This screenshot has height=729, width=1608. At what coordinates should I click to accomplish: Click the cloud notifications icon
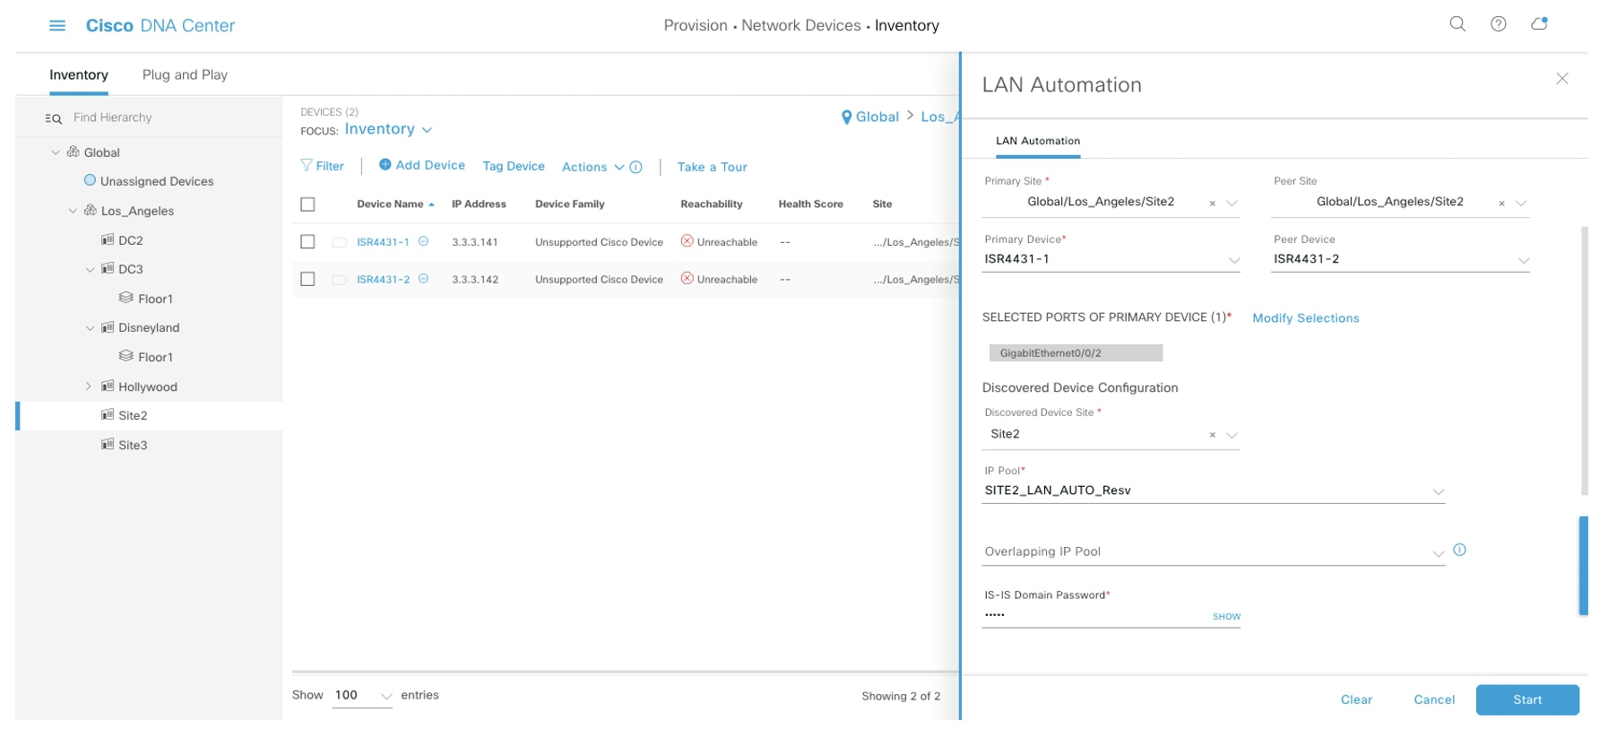pos(1539,24)
